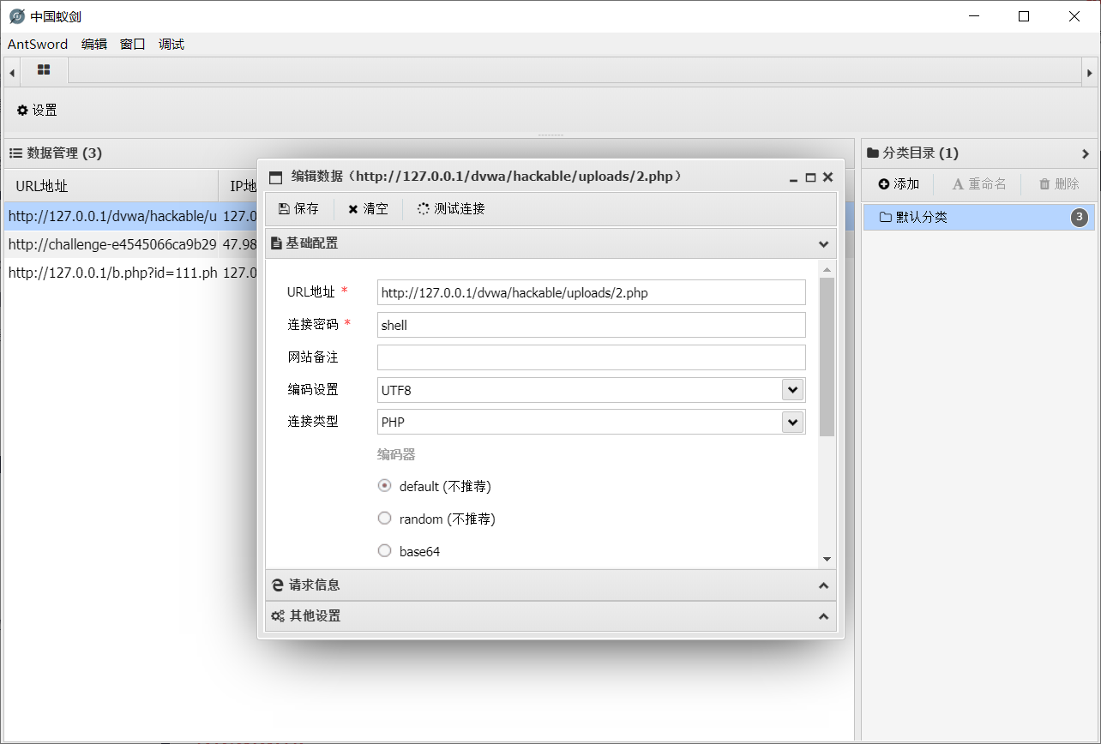Select the dvwa/hackable row in list
The image size is (1101, 744).
112,216
